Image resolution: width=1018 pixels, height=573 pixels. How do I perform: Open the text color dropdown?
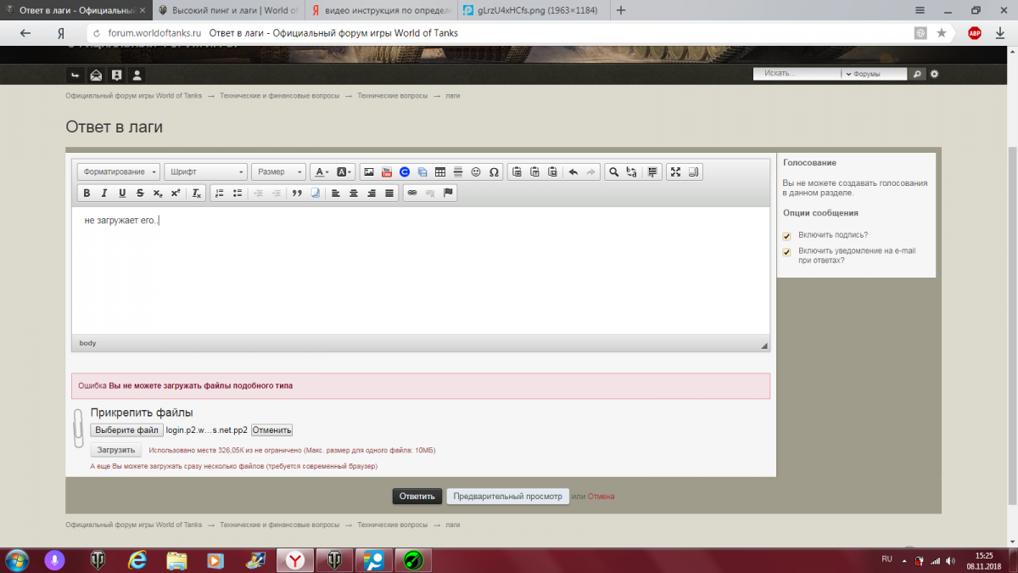click(322, 171)
